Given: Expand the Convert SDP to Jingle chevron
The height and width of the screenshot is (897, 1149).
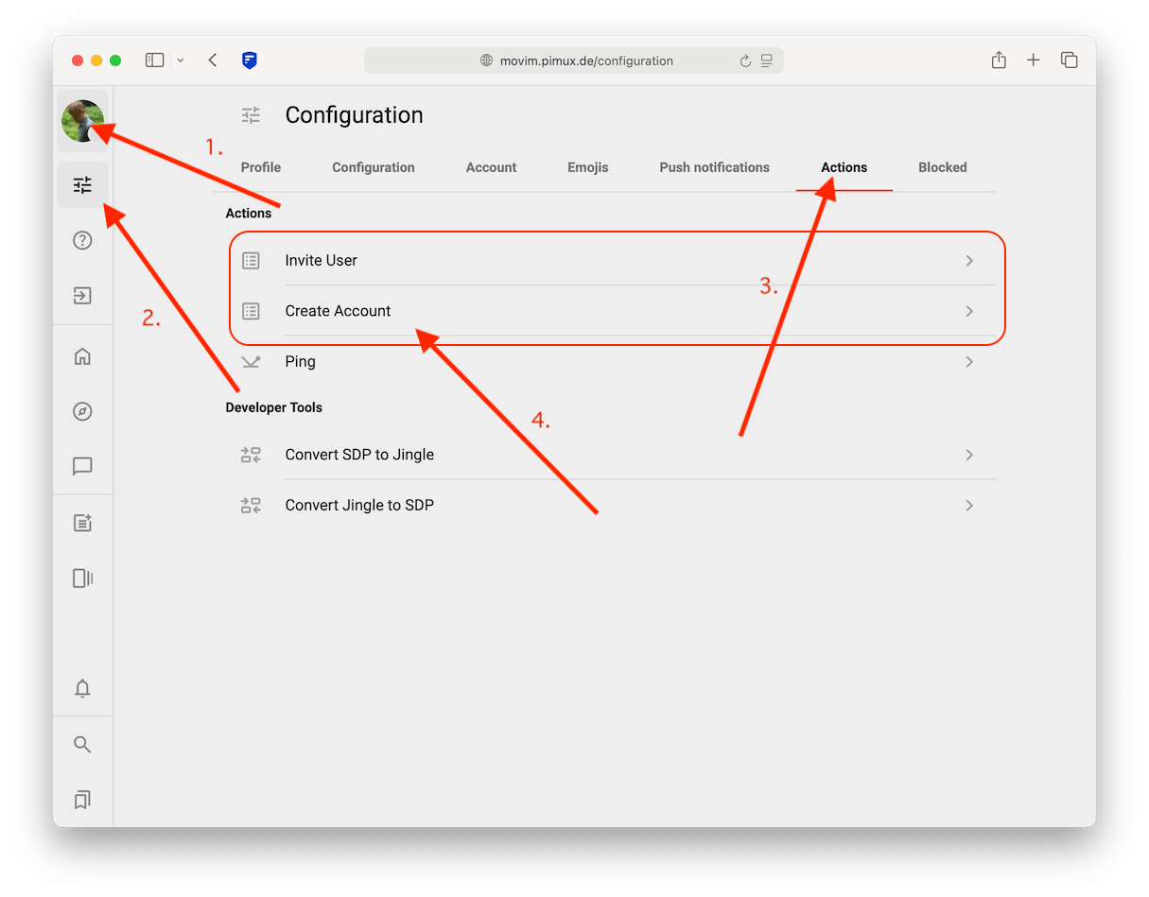Looking at the screenshot, I should [x=968, y=455].
